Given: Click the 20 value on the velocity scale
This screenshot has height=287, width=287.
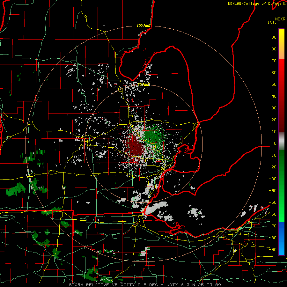Looking at the screenshot, I should pyautogui.click(x=274, y=120).
